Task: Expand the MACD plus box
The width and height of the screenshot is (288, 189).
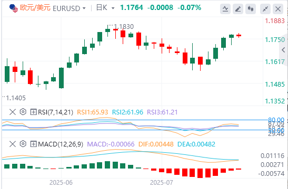Action: [33, 144]
